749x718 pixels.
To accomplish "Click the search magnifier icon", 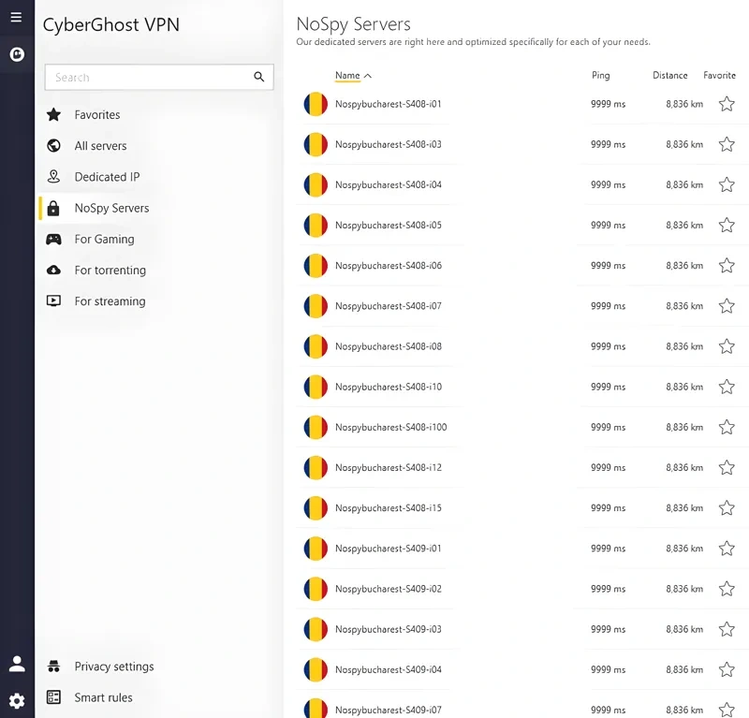I will click(x=259, y=77).
